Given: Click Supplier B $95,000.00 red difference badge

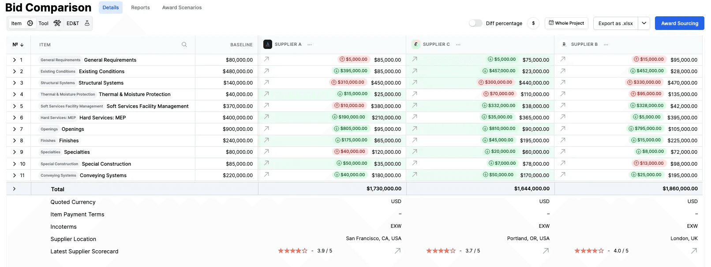Looking at the screenshot, I should (x=647, y=94).
